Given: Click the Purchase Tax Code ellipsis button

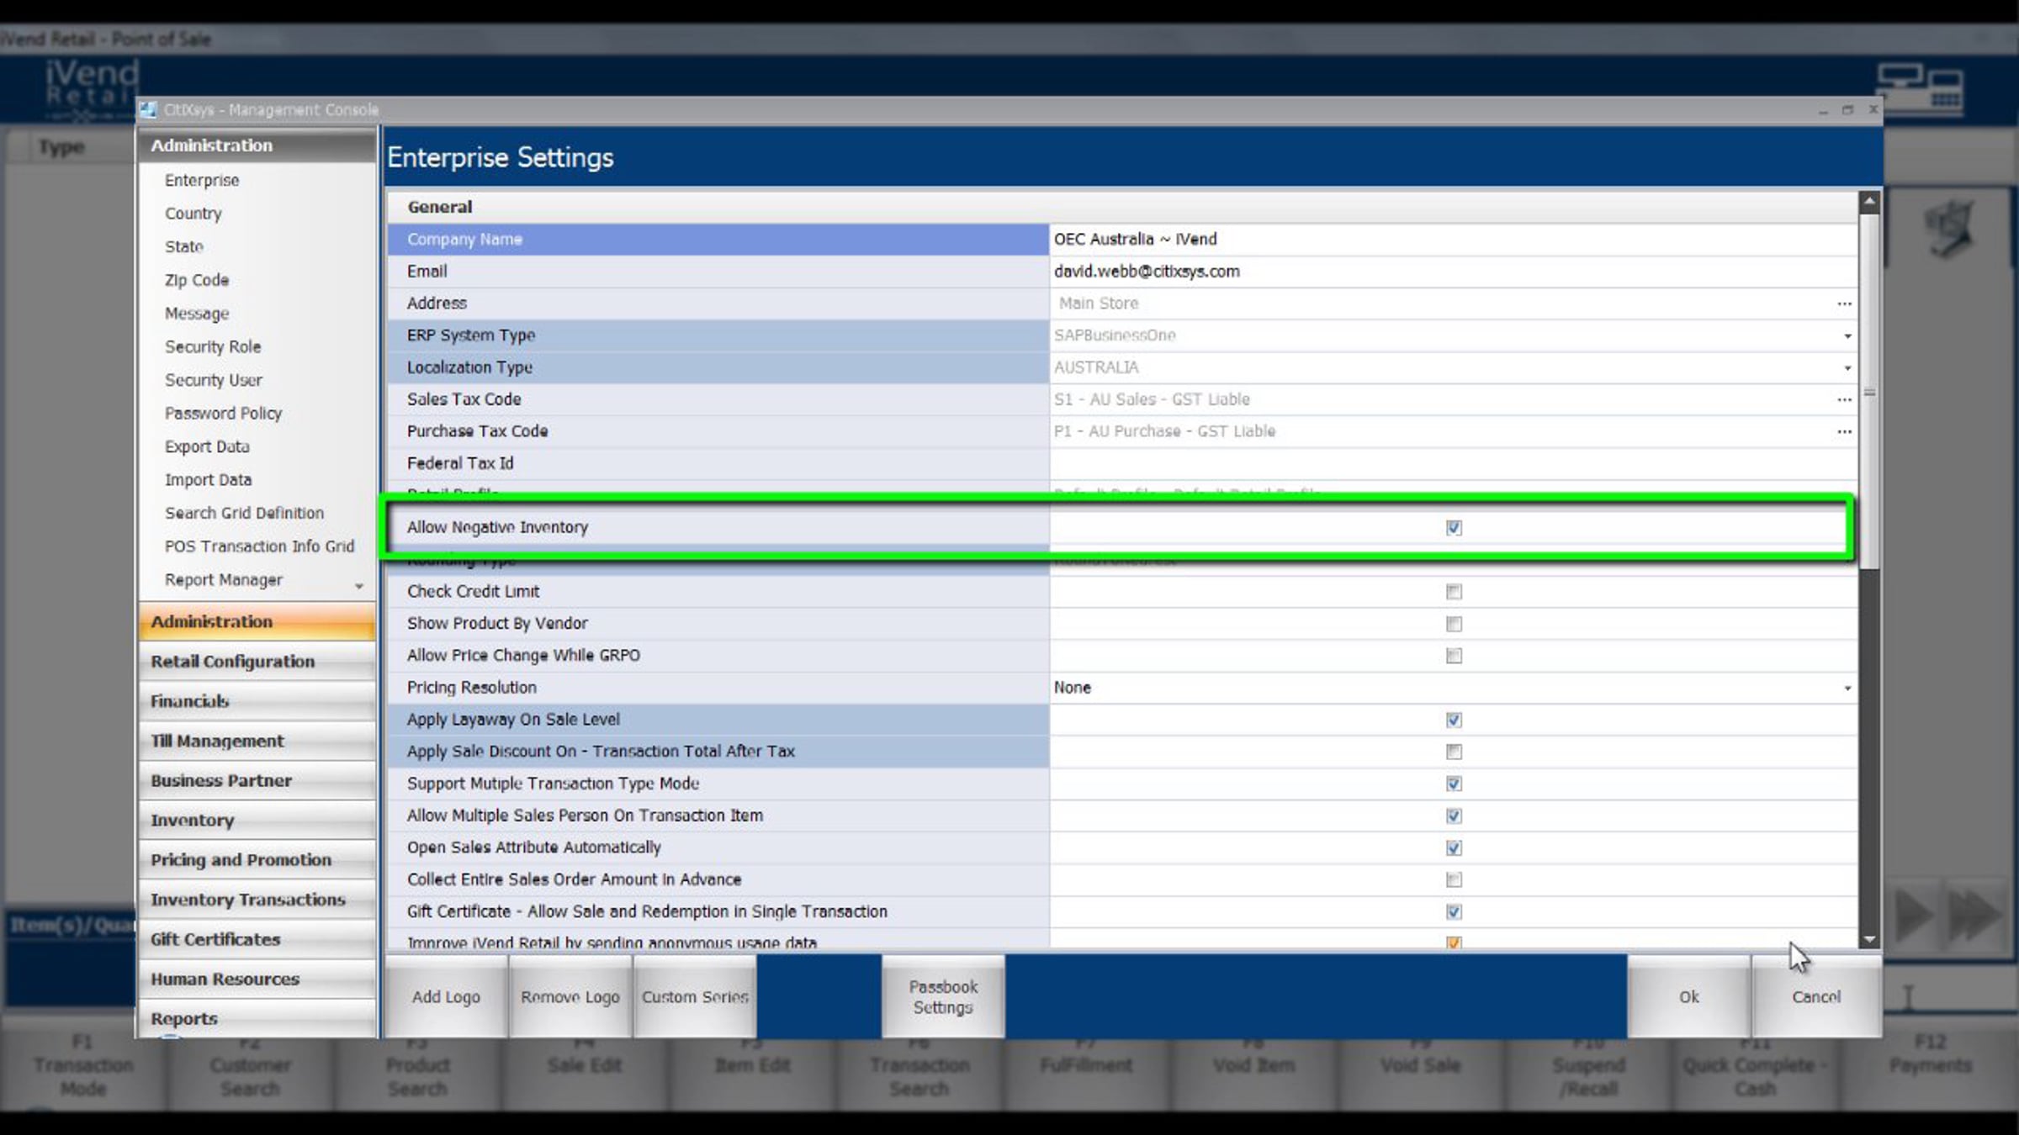Looking at the screenshot, I should point(1844,431).
